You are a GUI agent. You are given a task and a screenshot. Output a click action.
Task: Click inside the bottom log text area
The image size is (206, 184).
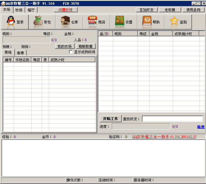103,158
